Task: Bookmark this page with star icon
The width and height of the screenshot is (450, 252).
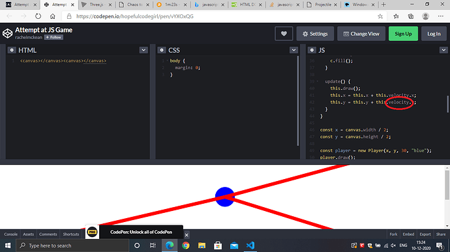Action: 380,16
